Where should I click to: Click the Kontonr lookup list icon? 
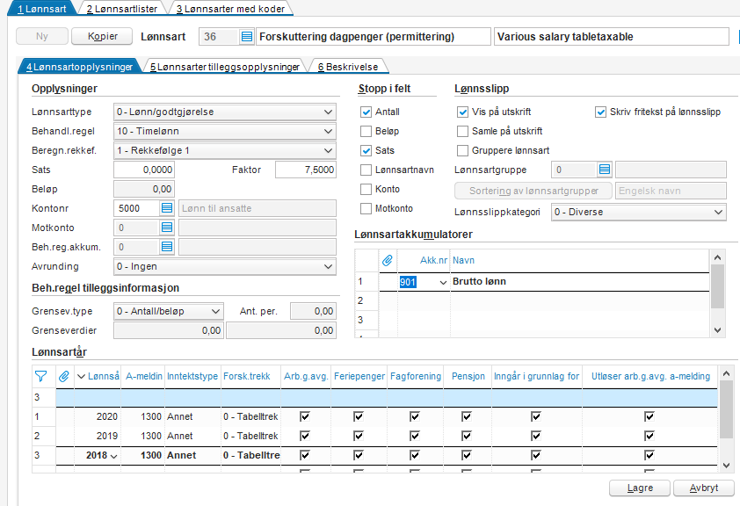(167, 208)
